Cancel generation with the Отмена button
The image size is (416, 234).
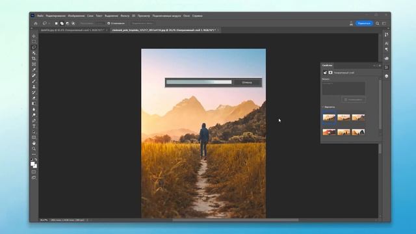click(247, 83)
